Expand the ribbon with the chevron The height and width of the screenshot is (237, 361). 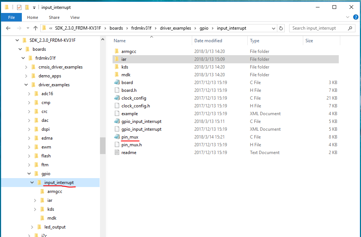(x=348, y=17)
